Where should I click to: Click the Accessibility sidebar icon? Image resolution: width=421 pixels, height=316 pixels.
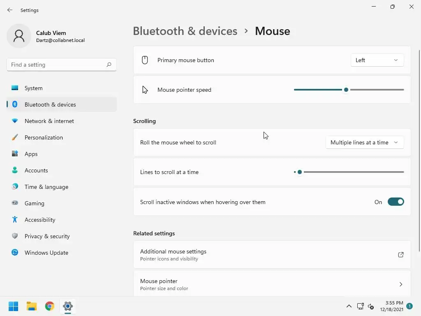click(15, 220)
